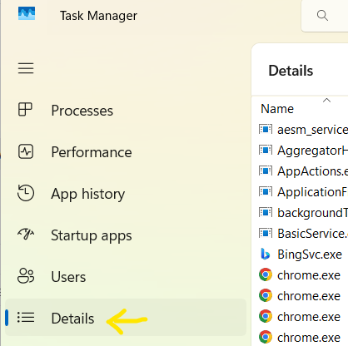Click the sort arrow above Name
The image size is (348, 346).
(327, 100)
